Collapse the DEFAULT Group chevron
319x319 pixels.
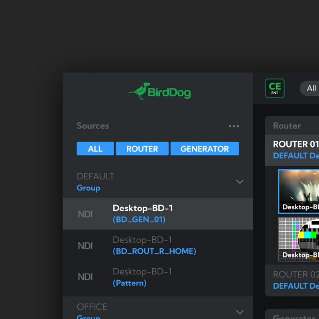pyautogui.click(x=240, y=181)
